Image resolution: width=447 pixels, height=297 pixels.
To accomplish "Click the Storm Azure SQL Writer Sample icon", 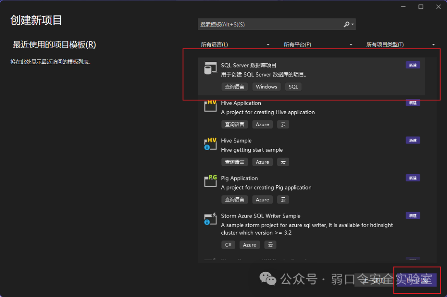I will (210, 219).
